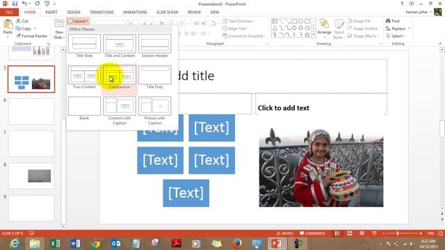Select Content with Caption layout
The image size is (445, 250).
pyautogui.click(x=120, y=110)
